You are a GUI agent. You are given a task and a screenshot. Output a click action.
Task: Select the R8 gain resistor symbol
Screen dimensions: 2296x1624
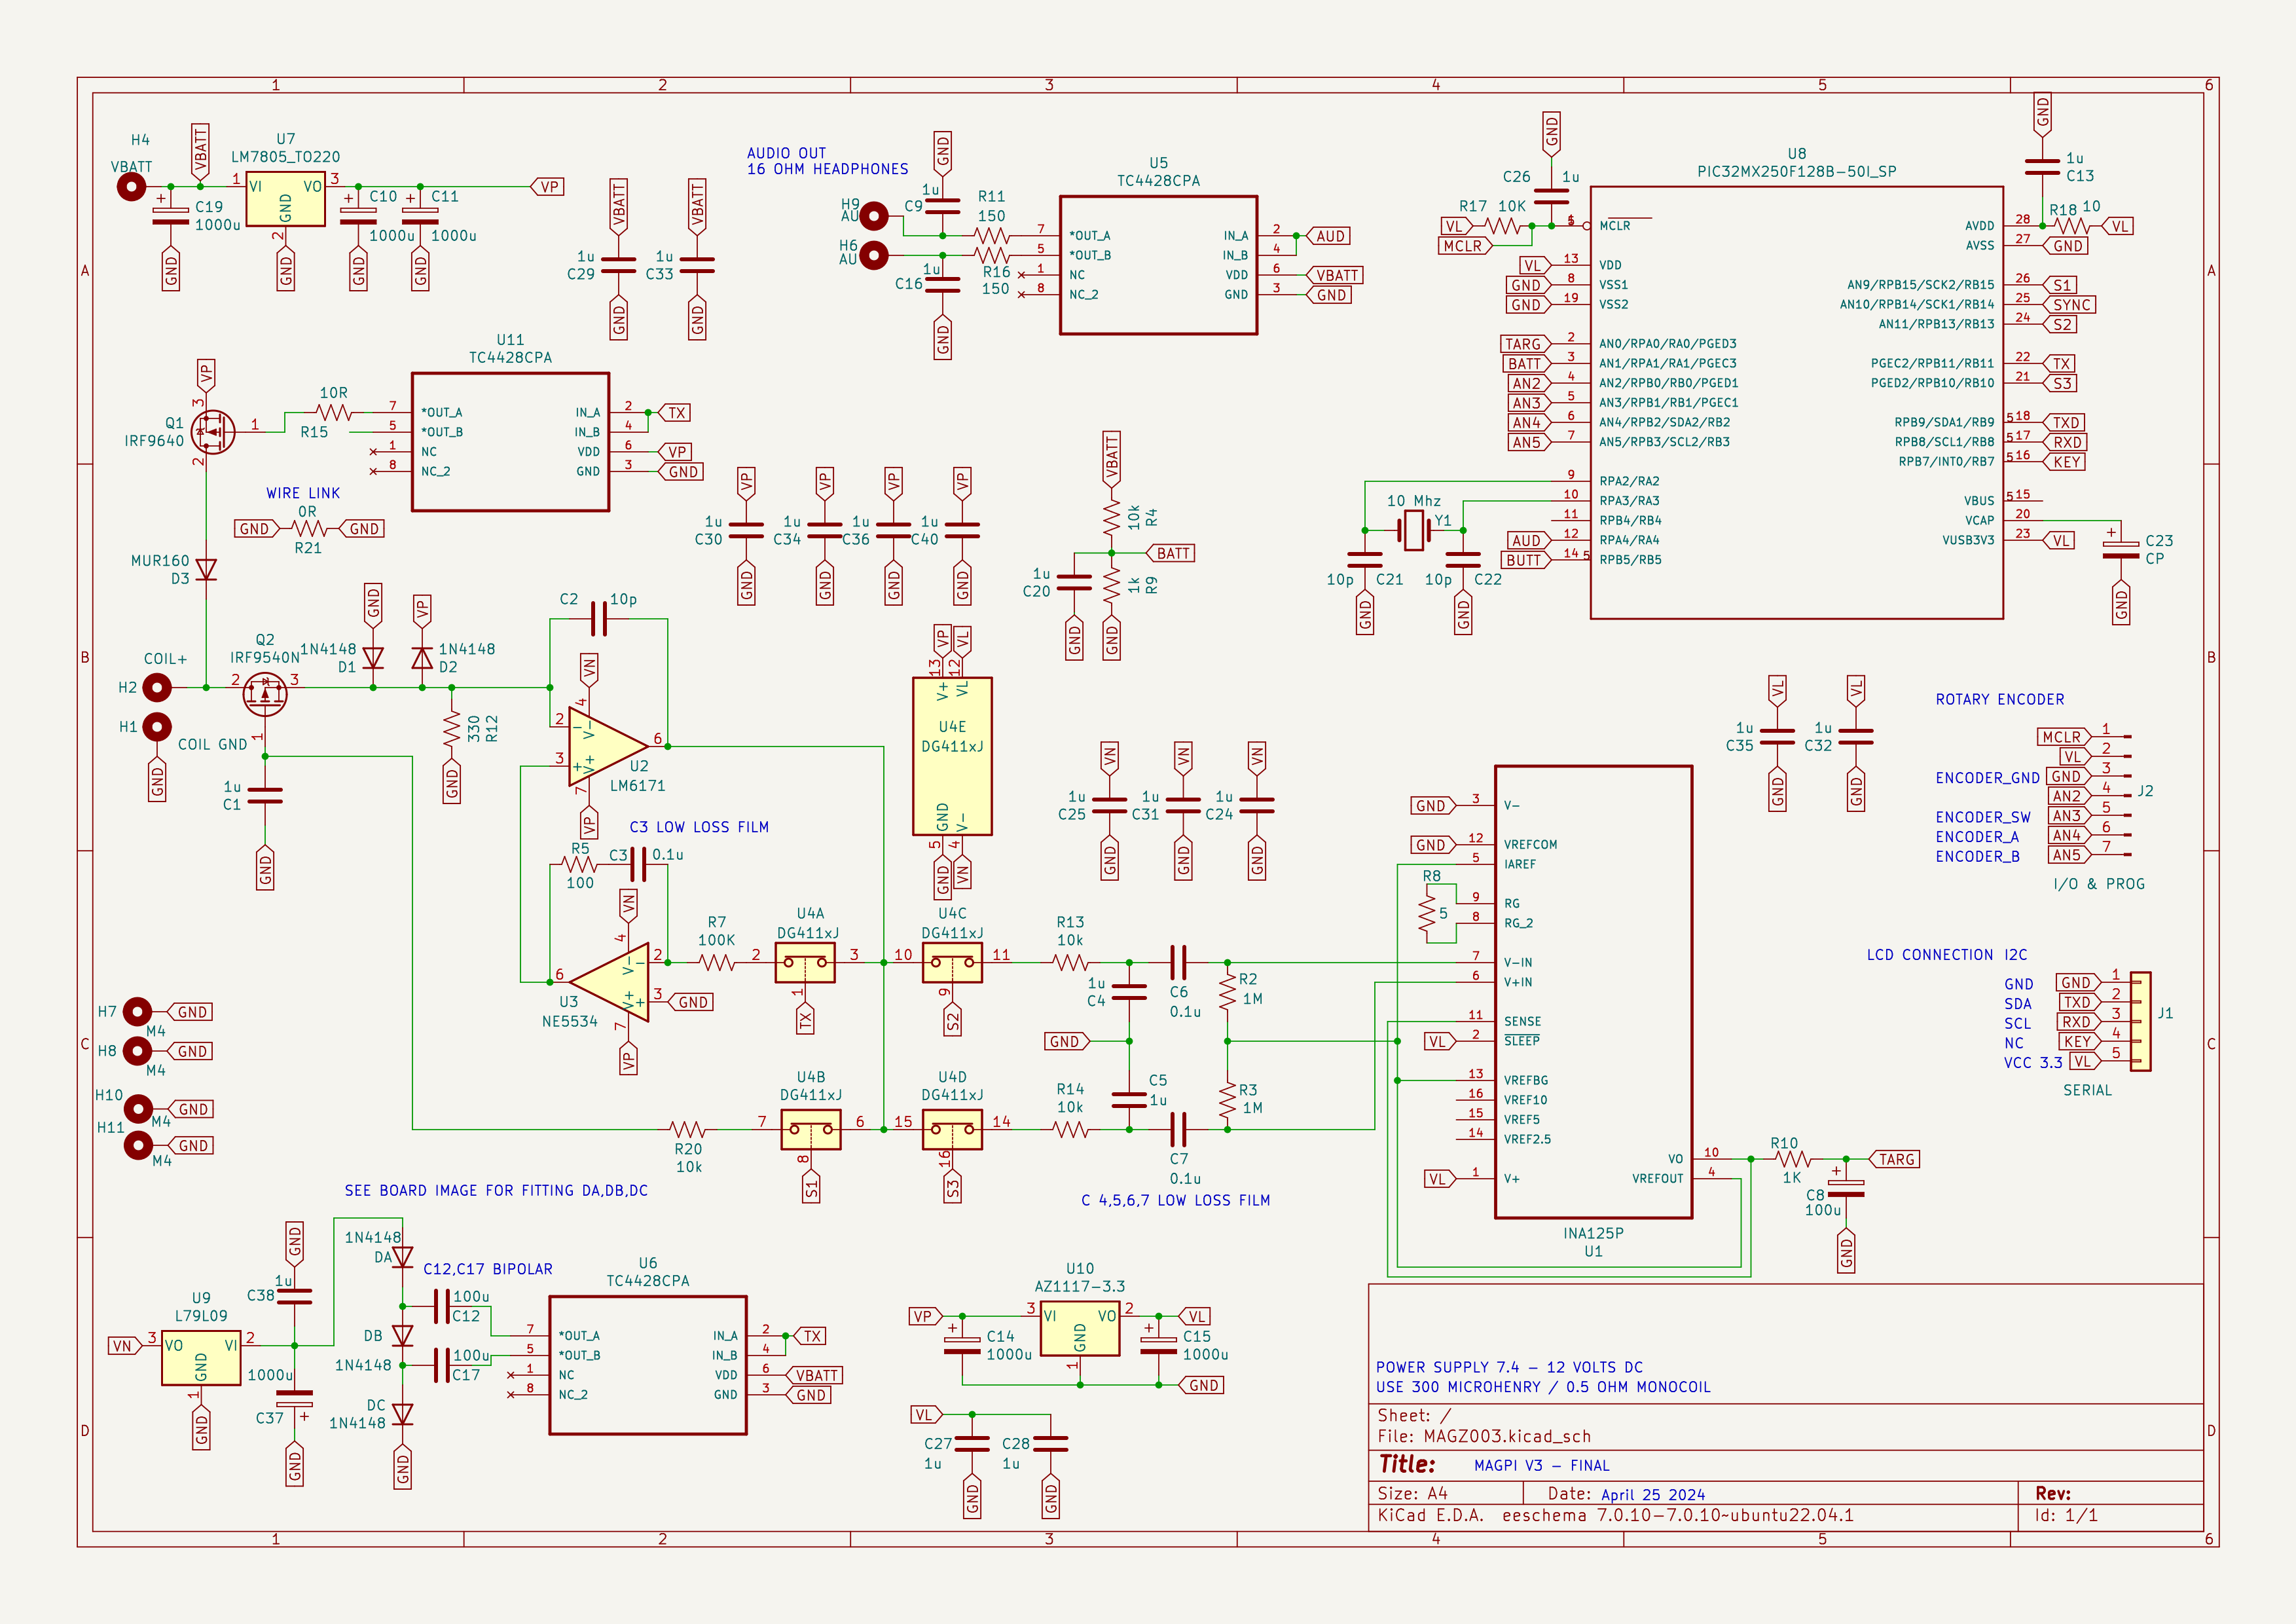click(x=1427, y=913)
